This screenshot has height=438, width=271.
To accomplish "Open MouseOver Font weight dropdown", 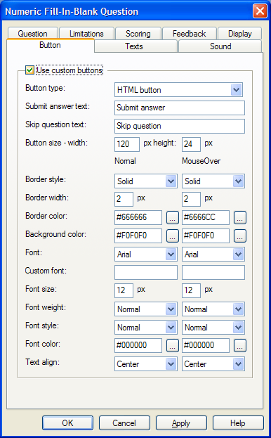I will [x=213, y=309].
